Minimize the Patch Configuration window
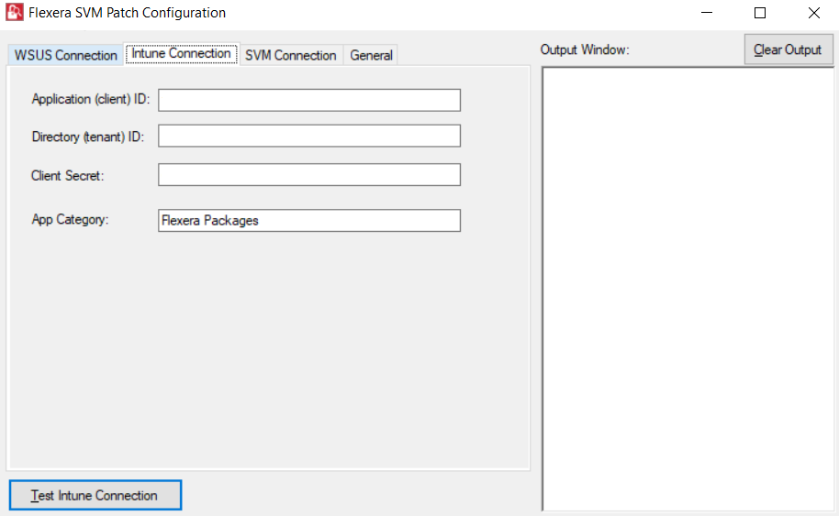 coord(707,13)
